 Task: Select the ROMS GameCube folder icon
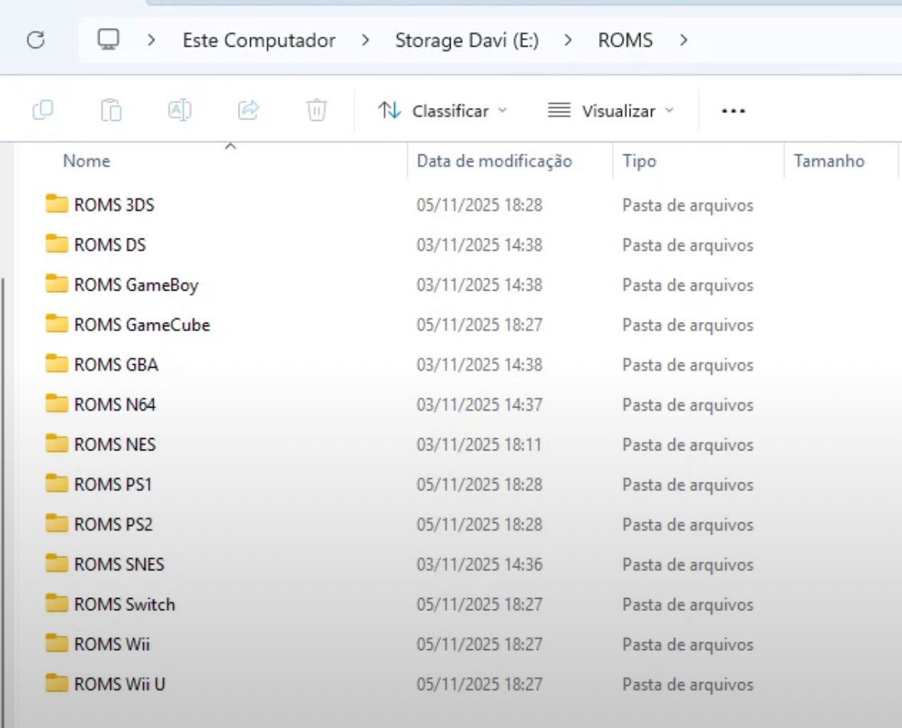point(57,323)
